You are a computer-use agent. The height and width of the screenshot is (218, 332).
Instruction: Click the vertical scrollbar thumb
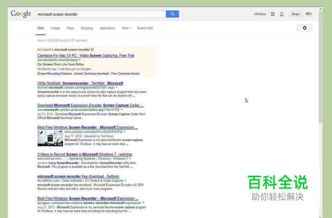pos(320,67)
